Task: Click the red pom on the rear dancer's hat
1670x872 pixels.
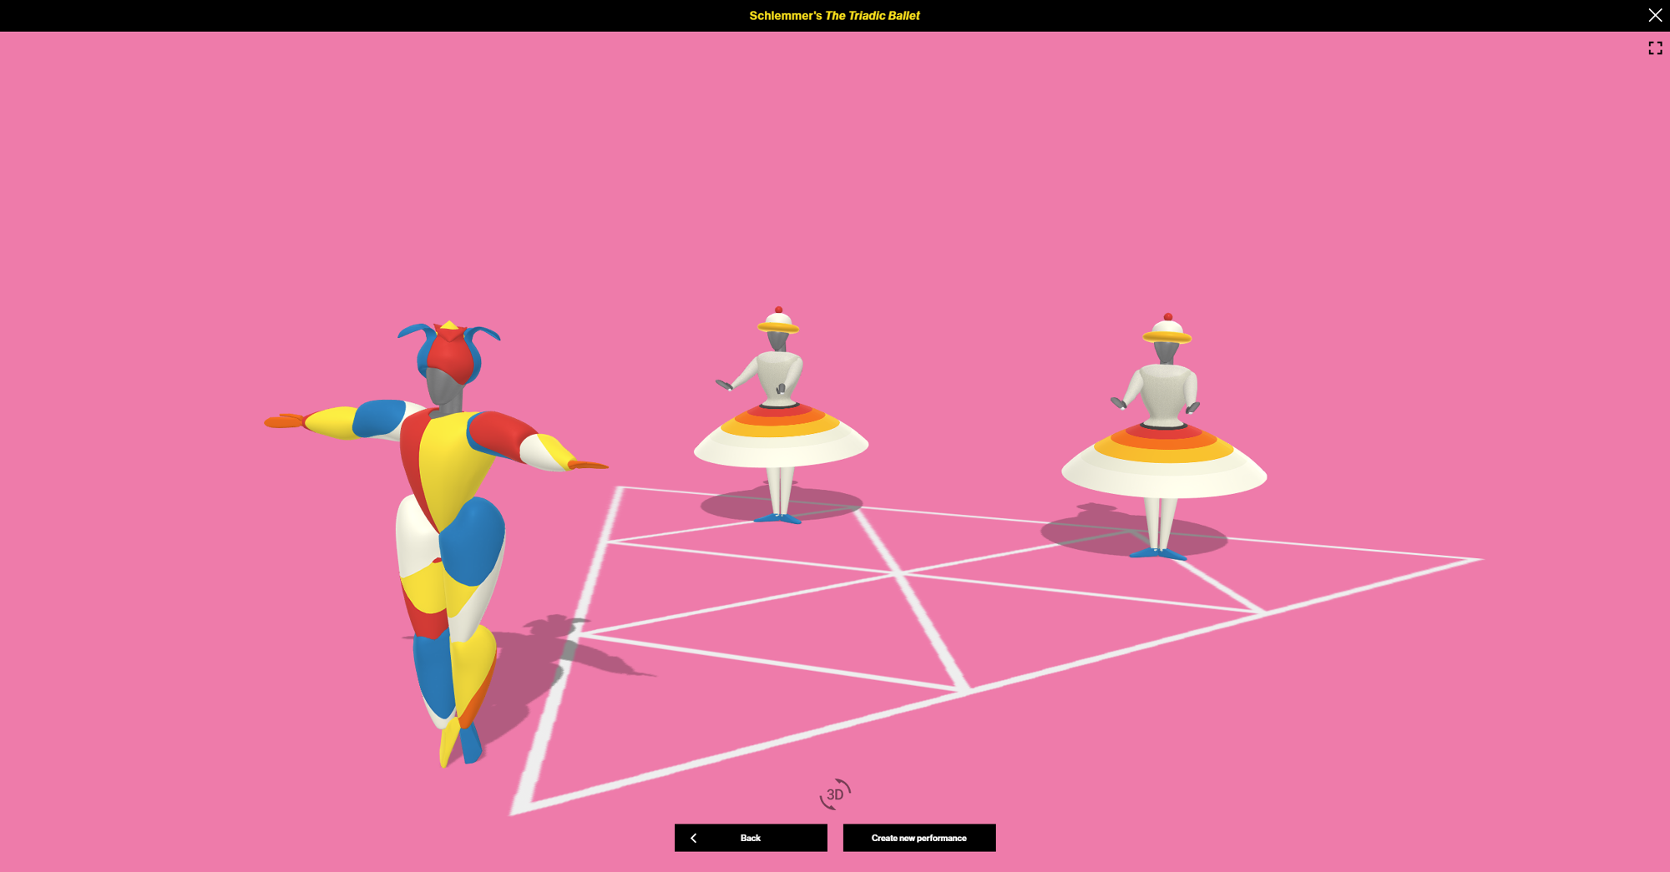Action: click(1166, 317)
